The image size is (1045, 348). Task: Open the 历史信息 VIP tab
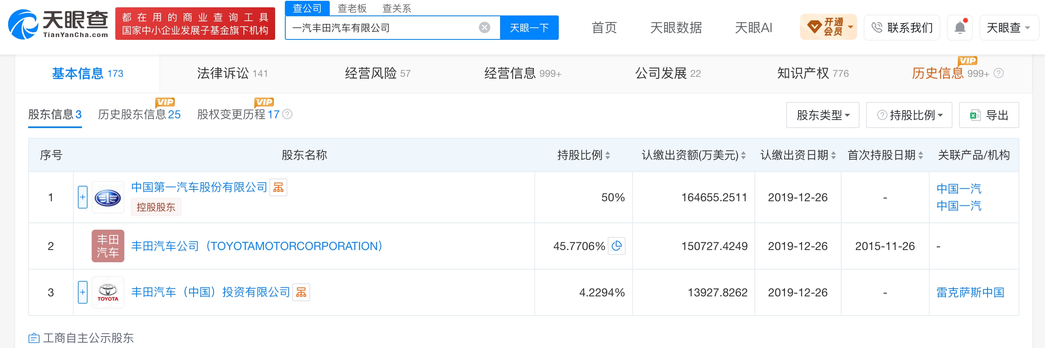950,74
